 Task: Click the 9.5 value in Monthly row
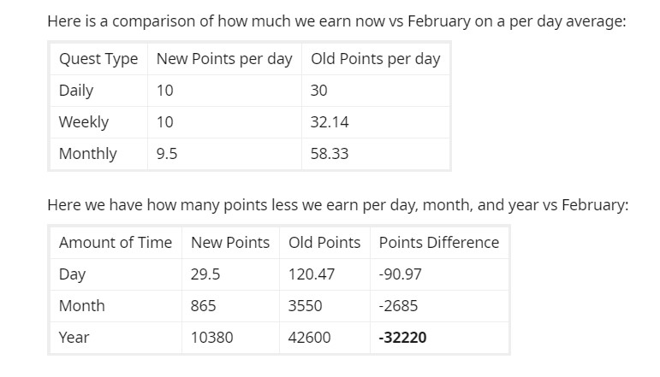pyautogui.click(x=167, y=154)
